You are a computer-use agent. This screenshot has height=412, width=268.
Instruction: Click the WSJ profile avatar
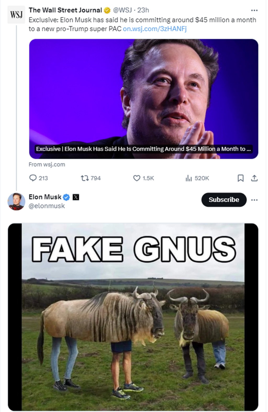(x=16, y=15)
